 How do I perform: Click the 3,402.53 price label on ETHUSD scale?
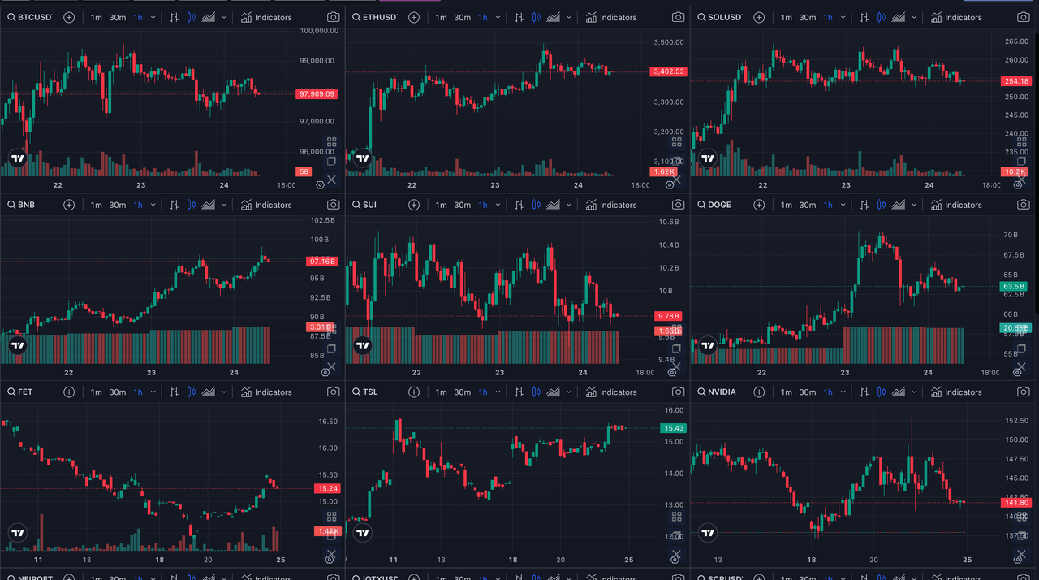tap(667, 71)
